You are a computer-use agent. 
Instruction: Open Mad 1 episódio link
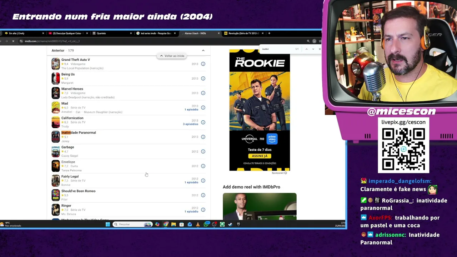(x=191, y=110)
